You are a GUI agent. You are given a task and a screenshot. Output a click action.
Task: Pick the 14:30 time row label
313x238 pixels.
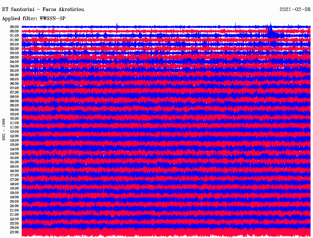(x=14, y=153)
